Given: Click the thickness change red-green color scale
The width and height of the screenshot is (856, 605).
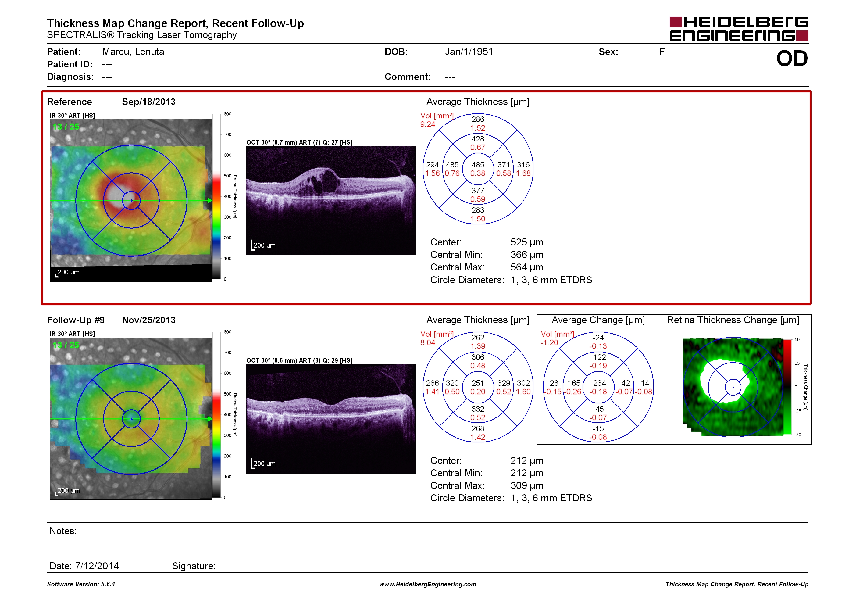Looking at the screenshot, I should coord(787,387).
